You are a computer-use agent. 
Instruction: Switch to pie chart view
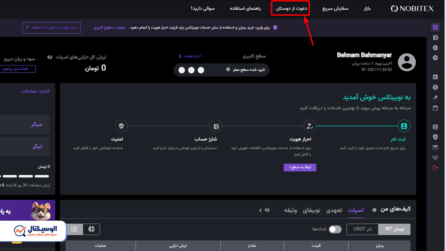[92, 229]
